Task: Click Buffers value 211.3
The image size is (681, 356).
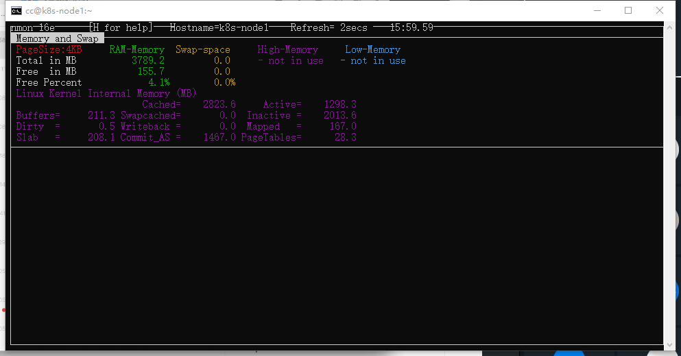Action: pos(101,115)
